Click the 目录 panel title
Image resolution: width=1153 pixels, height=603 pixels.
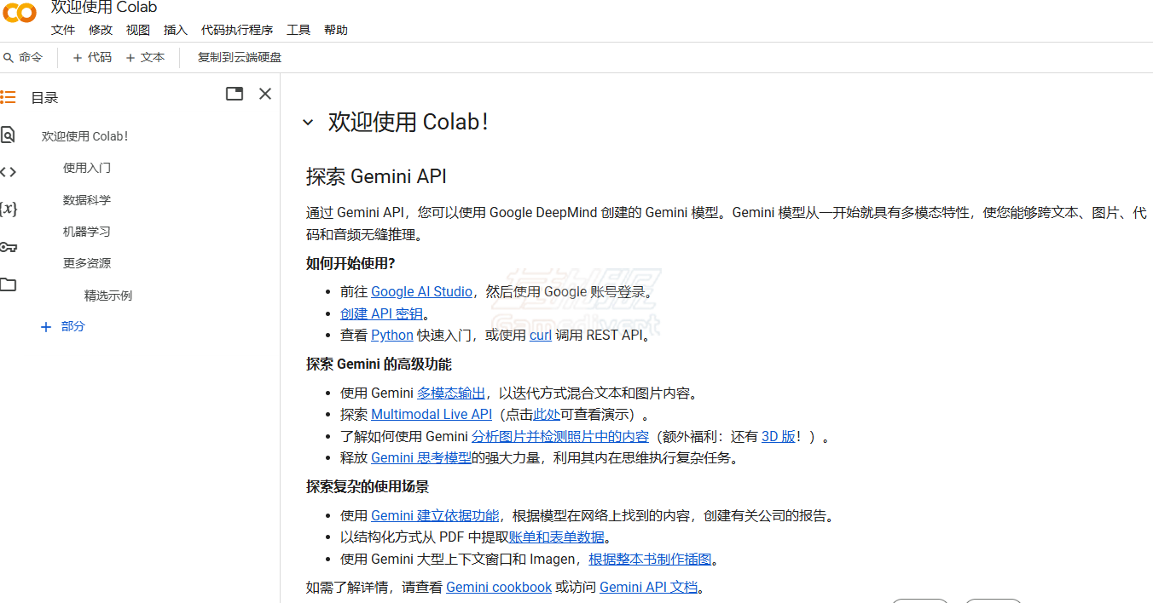coord(44,98)
